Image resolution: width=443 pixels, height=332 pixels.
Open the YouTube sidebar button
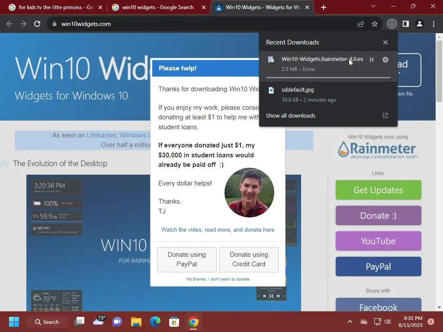(378, 241)
